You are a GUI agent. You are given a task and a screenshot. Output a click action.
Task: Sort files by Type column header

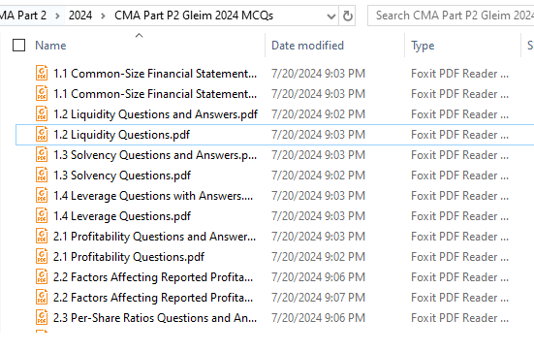pyautogui.click(x=423, y=46)
